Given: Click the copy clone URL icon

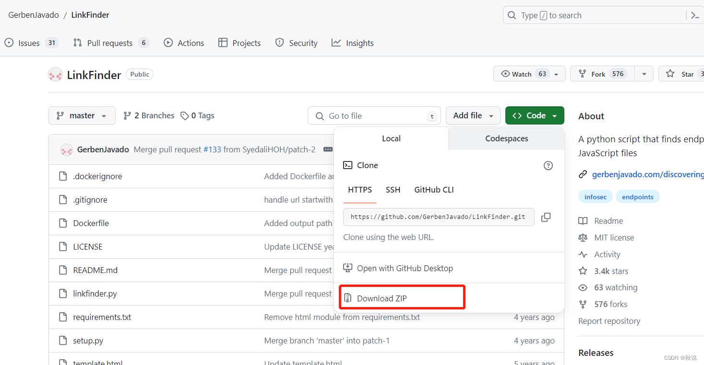Looking at the screenshot, I should [546, 217].
